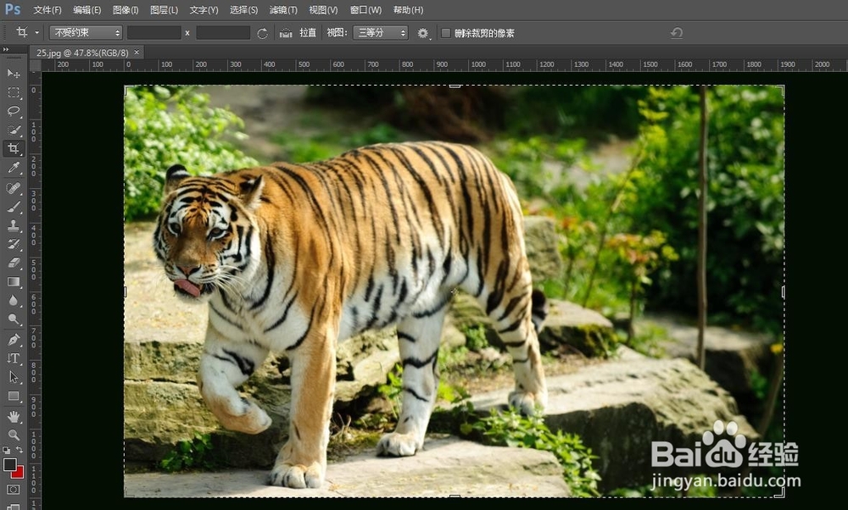Select the Clone Stamp tool

pos(14,225)
